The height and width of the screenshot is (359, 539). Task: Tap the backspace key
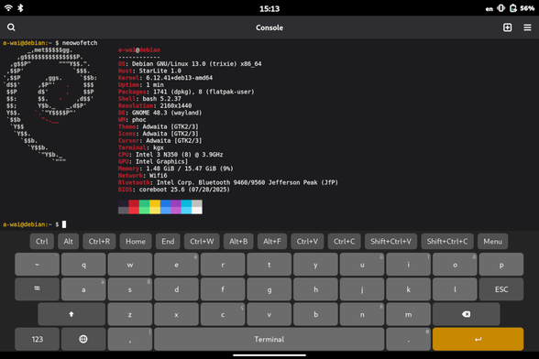click(x=466, y=314)
